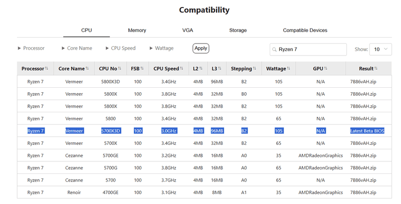Open the Storage tab

click(238, 30)
